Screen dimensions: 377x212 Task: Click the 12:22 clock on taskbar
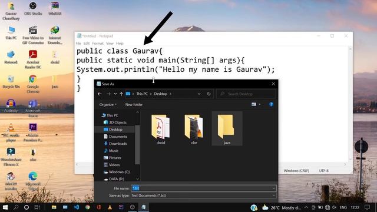355,207
